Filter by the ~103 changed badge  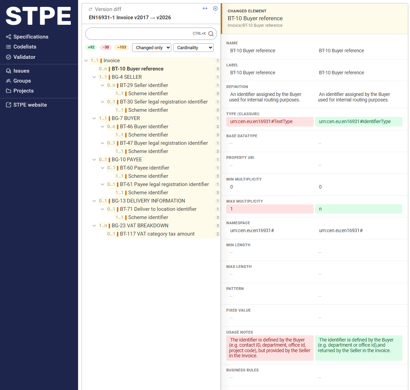[121, 47]
